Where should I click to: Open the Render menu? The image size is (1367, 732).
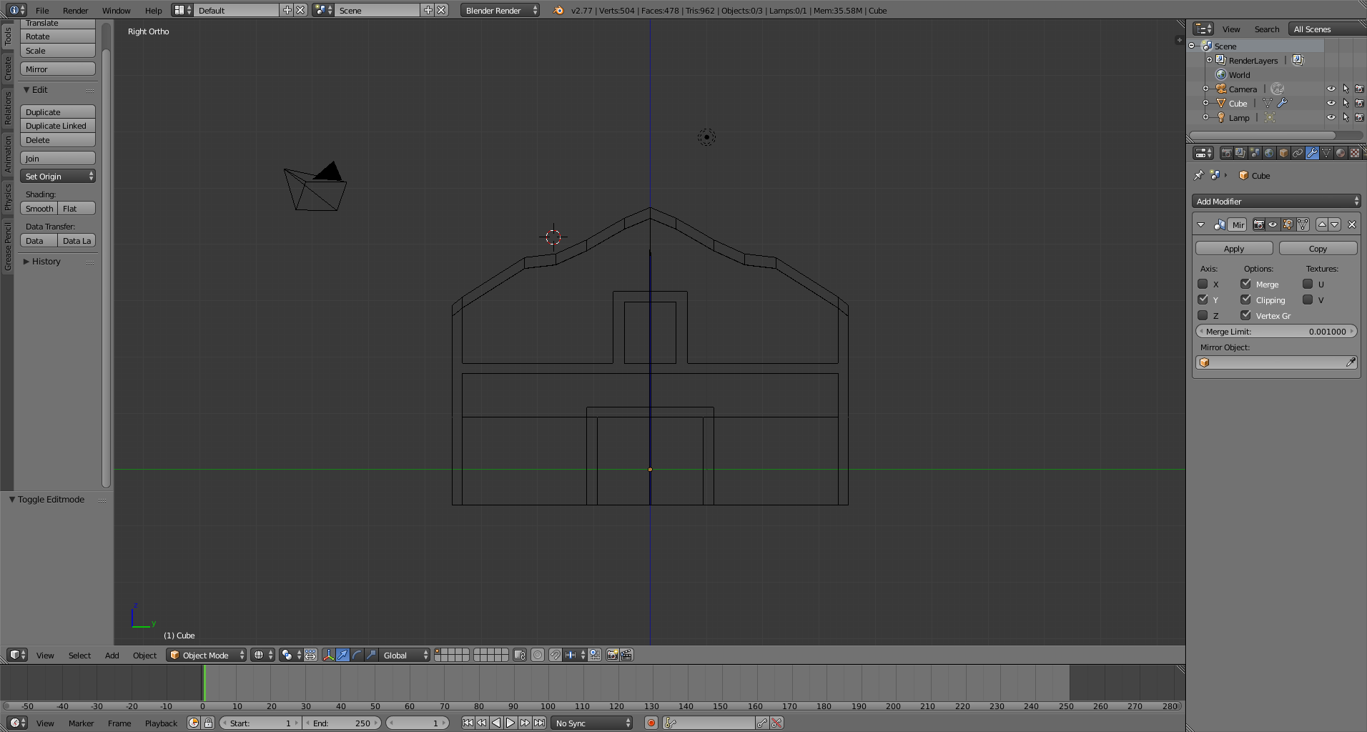[75, 11]
